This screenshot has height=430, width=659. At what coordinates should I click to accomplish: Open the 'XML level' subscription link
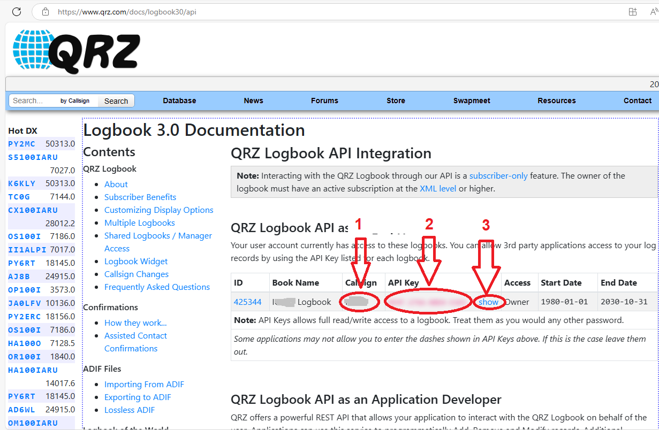click(438, 188)
